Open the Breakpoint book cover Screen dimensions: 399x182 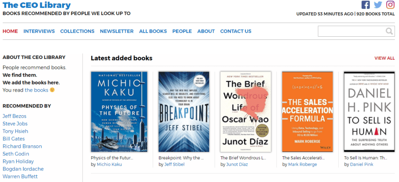click(184, 112)
